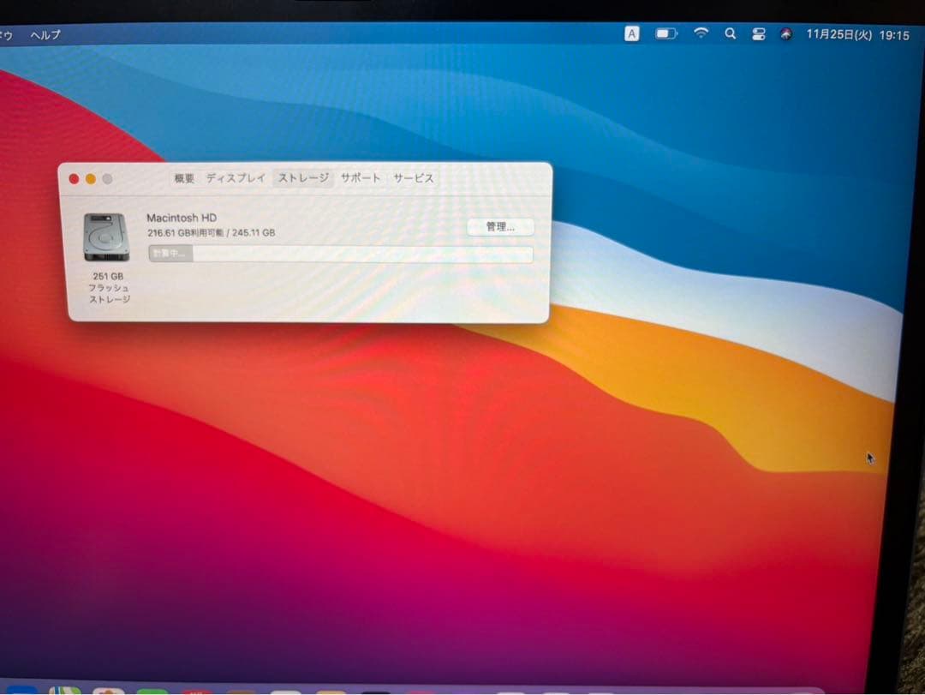Click the battery status icon
Image resolution: width=925 pixels, height=695 pixels.
[666, 34]
